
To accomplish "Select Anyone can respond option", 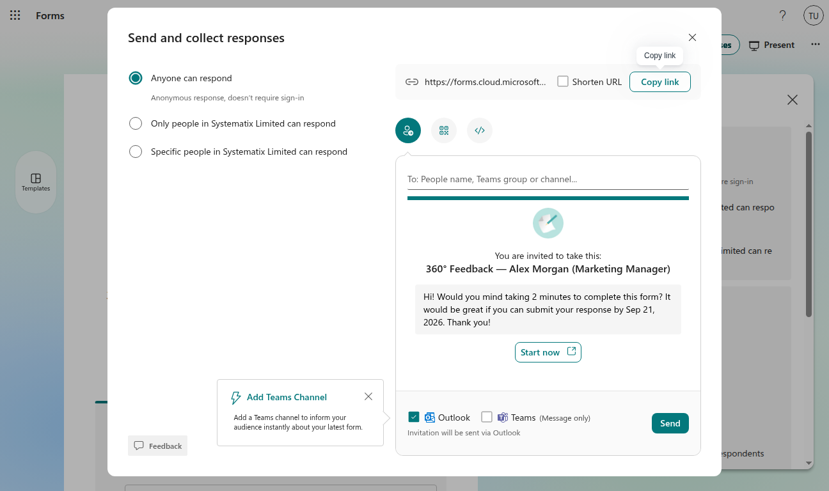I will click(x=136, y=78).
